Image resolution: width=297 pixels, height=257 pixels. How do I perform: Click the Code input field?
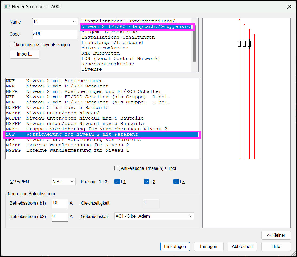(55, 34)
